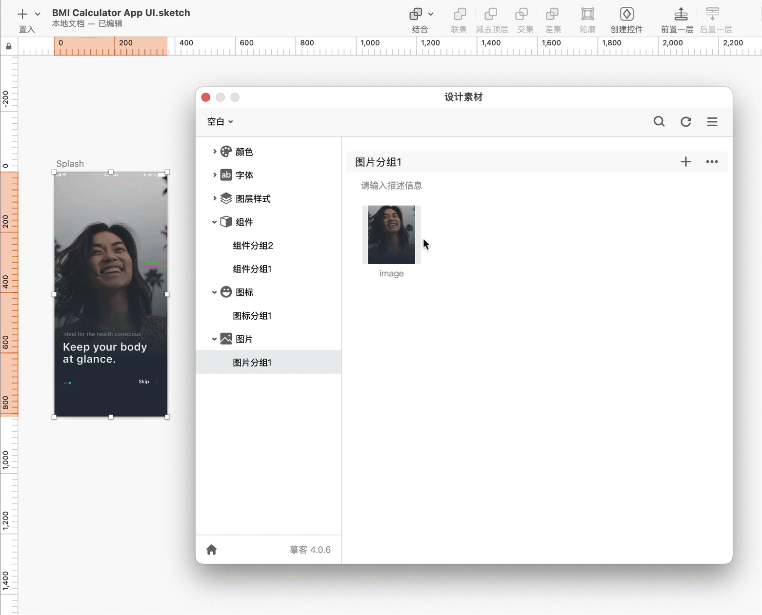Click the 前置一层 bring forward icon
The height and width of the screenshot is (615, 762).
click(x=681, y=14)
